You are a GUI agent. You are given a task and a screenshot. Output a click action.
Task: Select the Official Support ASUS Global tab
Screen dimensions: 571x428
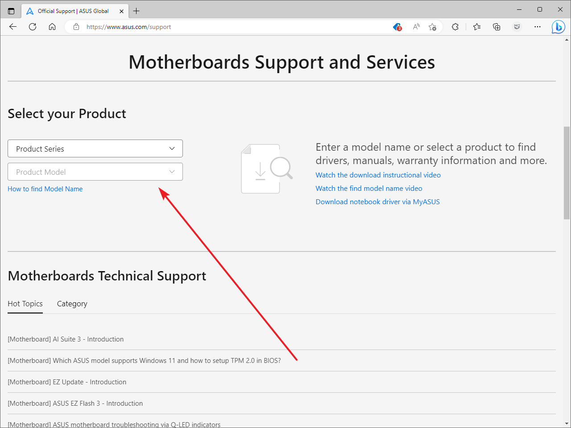click(75, 11)
